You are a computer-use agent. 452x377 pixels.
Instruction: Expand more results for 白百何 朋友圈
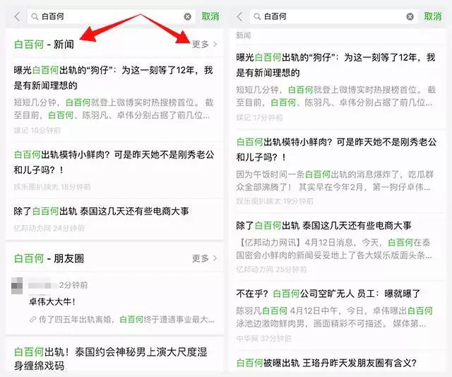tap(204, 258)
